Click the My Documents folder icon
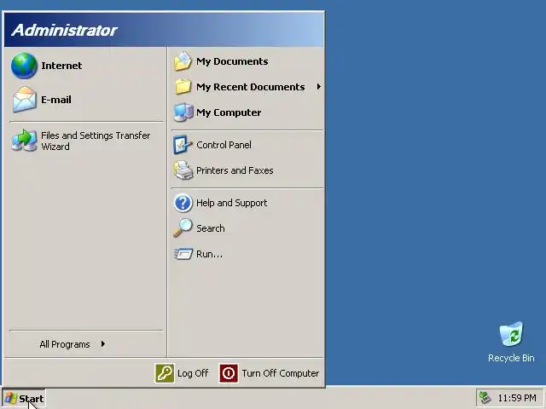This screenshot has height=409, width=546. [x=183, y=61]
